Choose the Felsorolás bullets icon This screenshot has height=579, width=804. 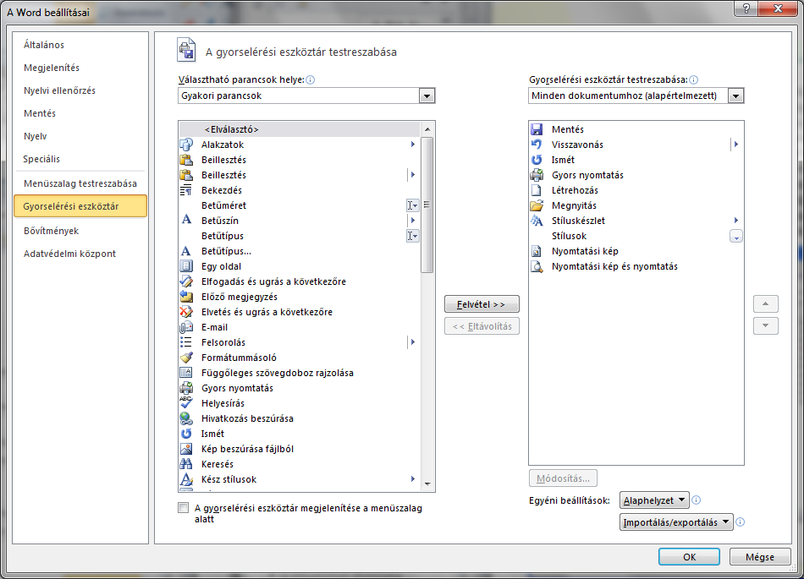(186, 342)
